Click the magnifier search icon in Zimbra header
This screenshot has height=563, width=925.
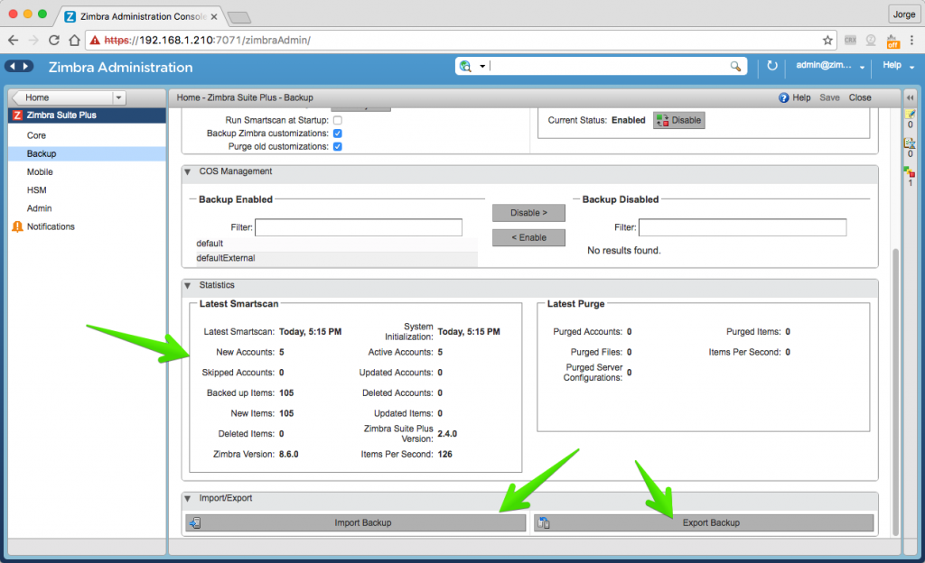pyautogui.click(x=735, y=66)
